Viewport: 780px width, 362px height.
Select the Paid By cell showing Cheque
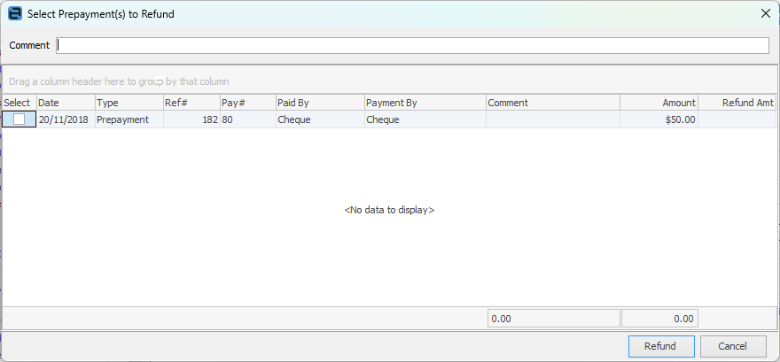click(320, 119)
